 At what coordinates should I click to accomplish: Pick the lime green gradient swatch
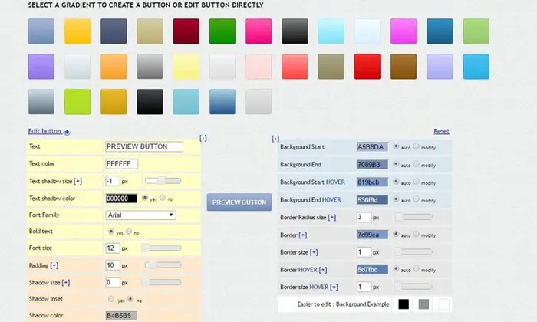click(77, 102)
